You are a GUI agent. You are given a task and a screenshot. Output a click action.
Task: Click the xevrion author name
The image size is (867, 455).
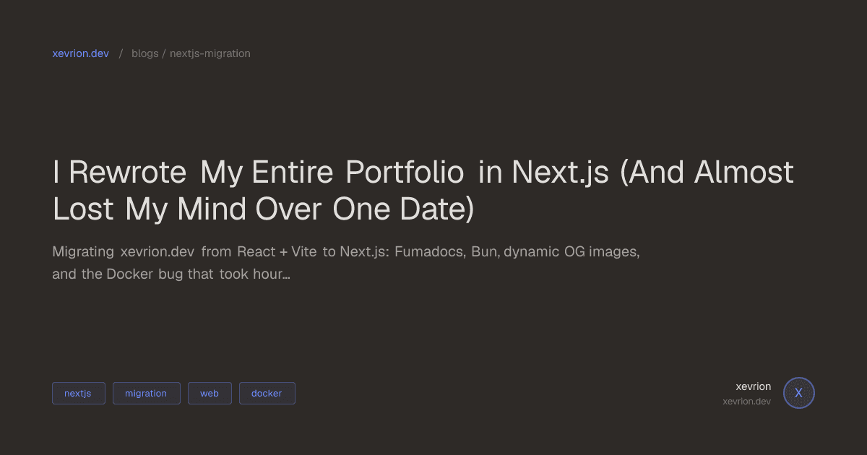(x=754, y=386)
